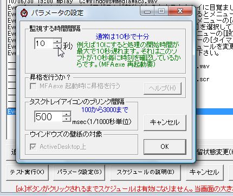Click the alarm clock icon in title bar
Screen dimensions: 233x196
pyautogui.click(x=24, y=13)
